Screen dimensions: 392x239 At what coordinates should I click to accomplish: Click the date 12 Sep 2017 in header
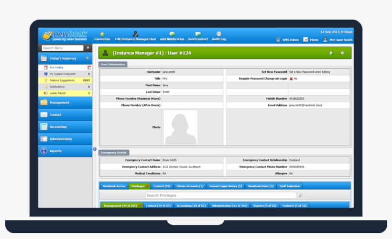point(329,32)
